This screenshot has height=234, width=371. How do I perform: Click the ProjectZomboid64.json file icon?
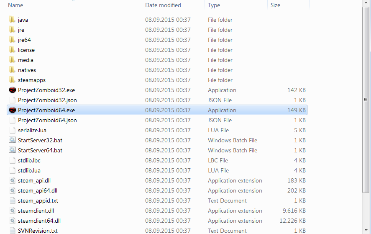pyautogui.click(x=12, y=120)
